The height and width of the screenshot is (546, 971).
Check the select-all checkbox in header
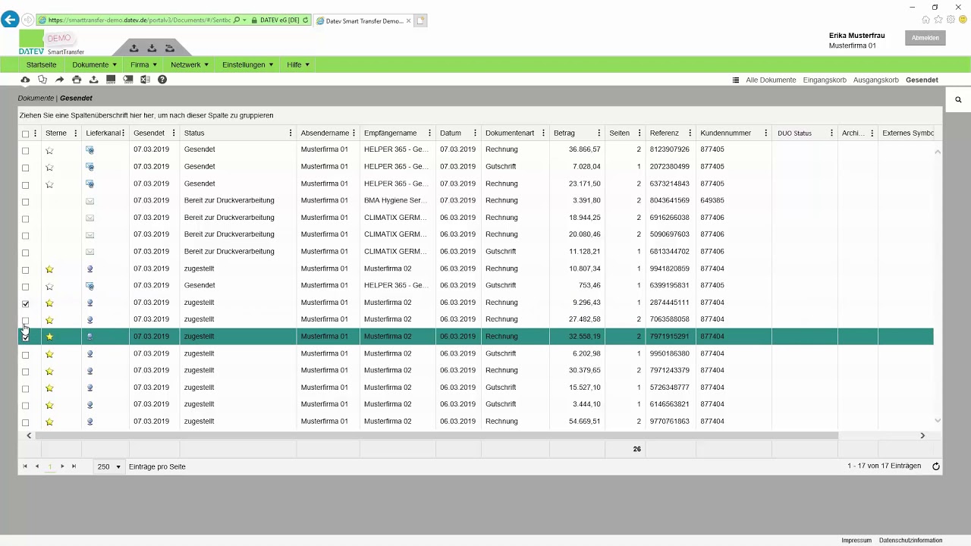tap(25, 133)
